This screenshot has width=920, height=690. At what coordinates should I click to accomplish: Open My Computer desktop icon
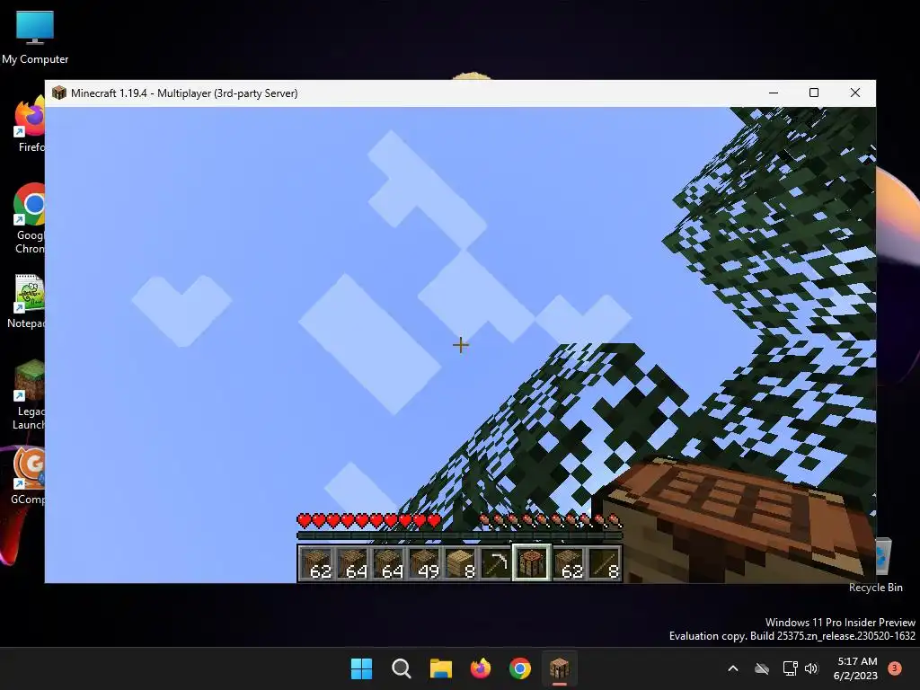tap(35, 37)
